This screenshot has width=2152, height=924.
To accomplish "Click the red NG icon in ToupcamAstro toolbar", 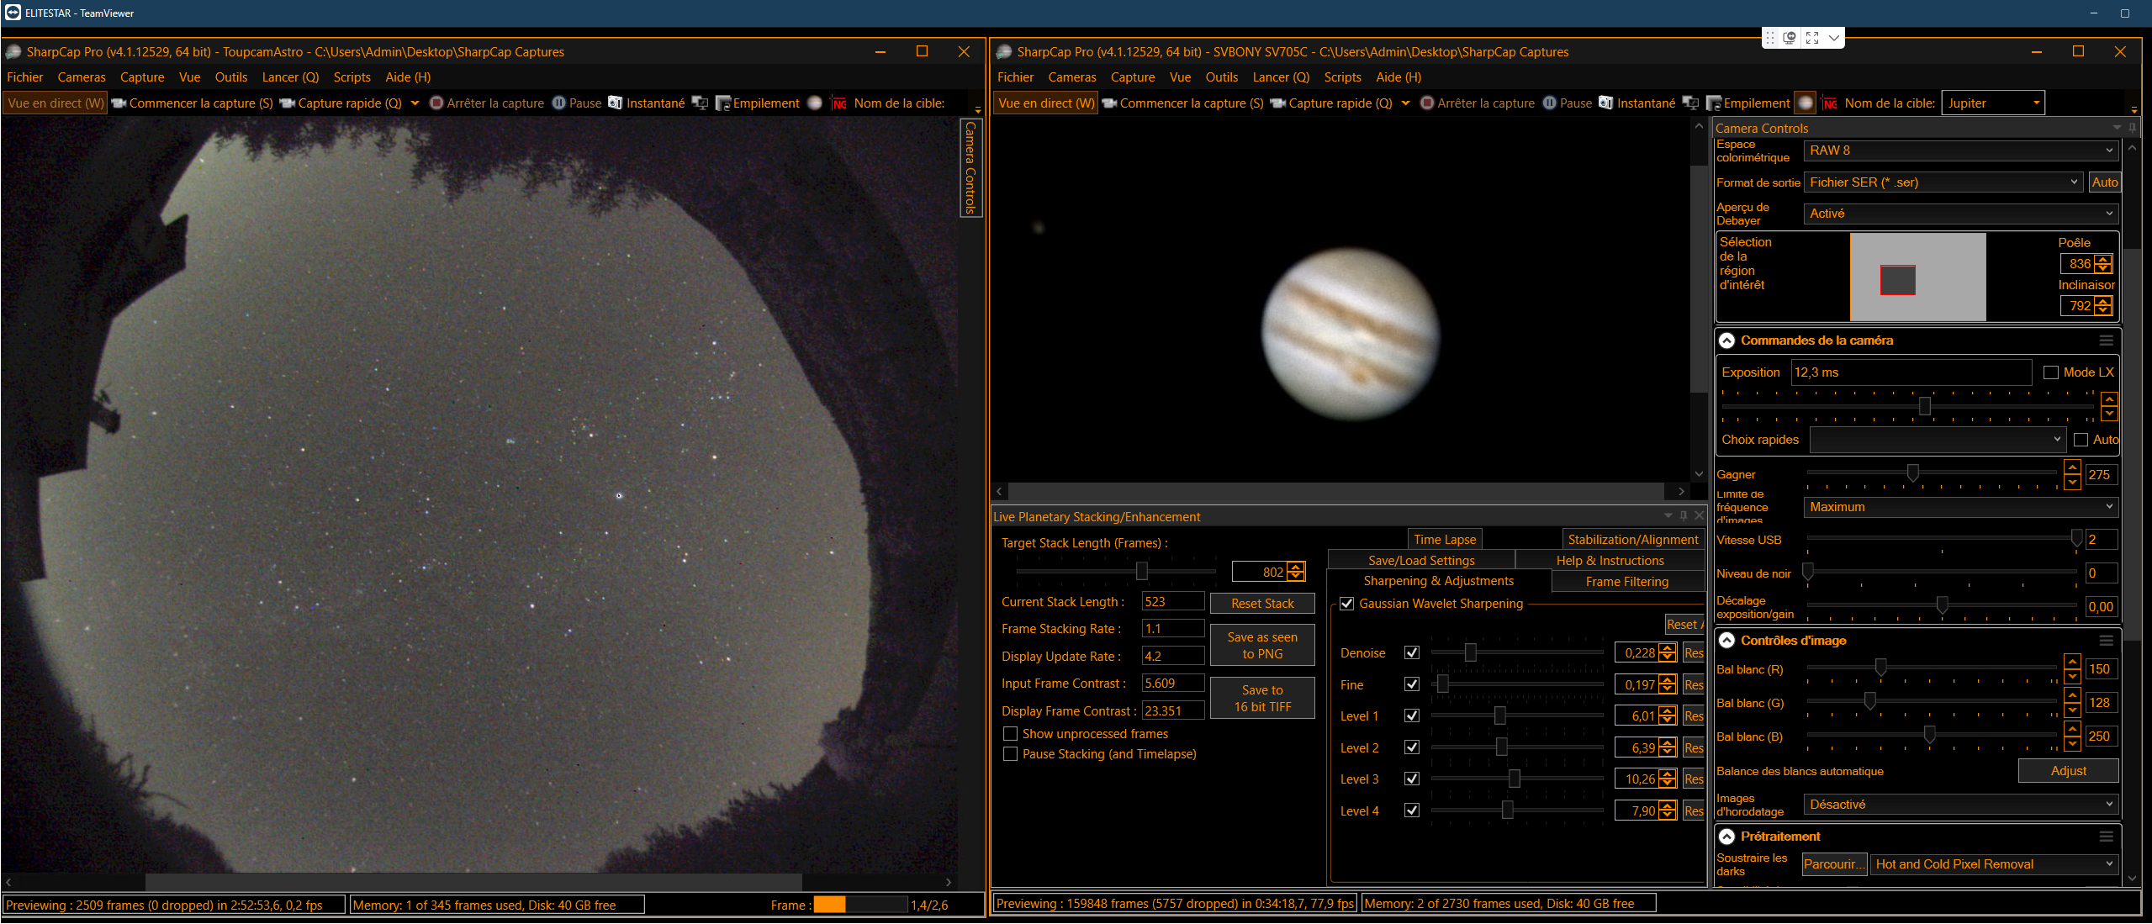I will click(x=838, y=103).
